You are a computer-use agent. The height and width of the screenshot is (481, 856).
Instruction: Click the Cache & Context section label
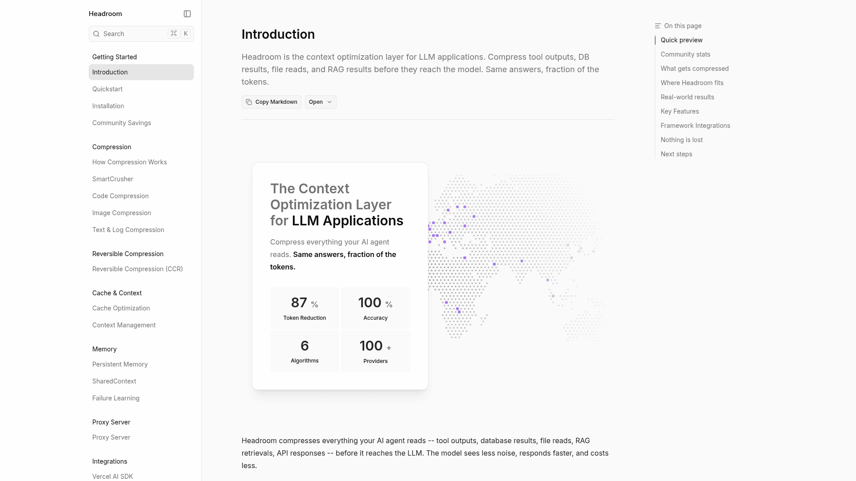pos(117,293)
